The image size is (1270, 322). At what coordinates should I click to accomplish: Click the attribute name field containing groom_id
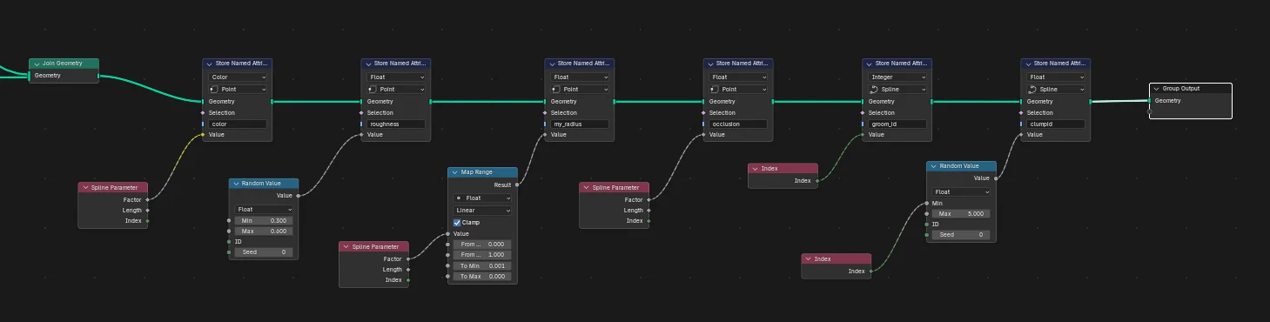tap(897, 124)
